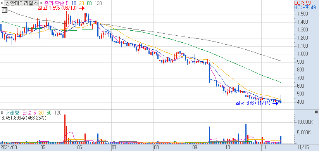Click the small square marker before 성안머티리얼스
The height and width of the screenshot is (151, 319).
[x=2, y=3]
